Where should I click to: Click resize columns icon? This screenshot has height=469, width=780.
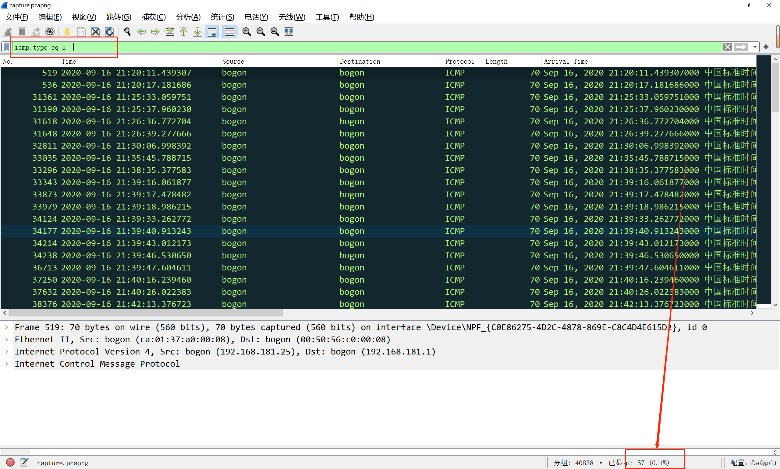(x=289, y=32)
